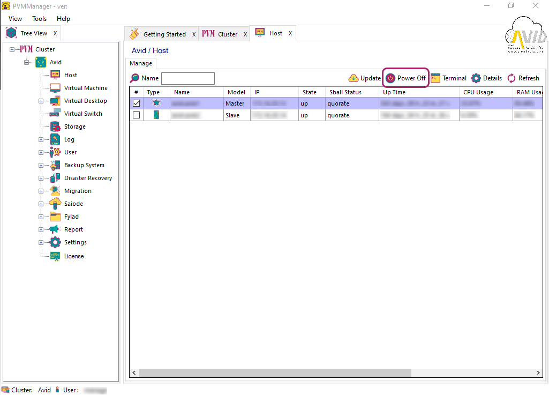Click the Slave host type icon

156,115
